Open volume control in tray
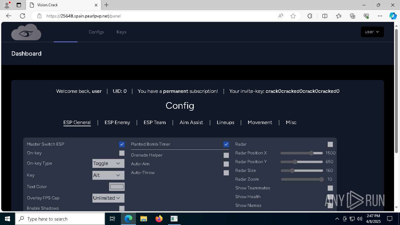 coord(360,219)
